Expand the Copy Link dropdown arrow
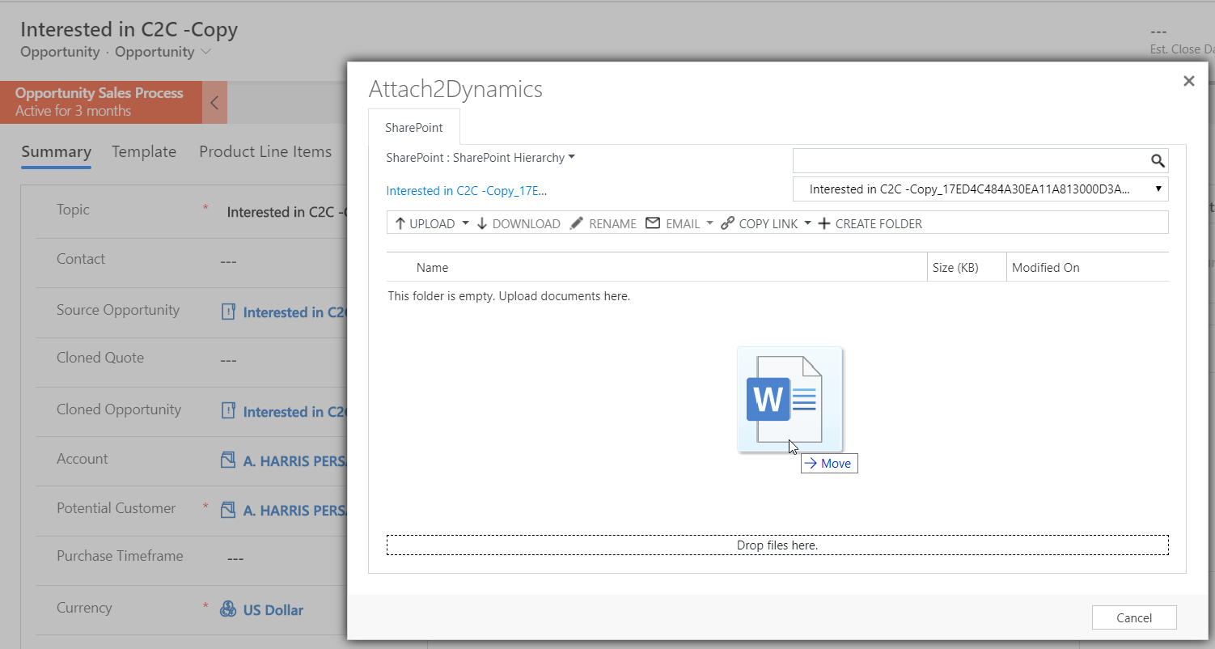The image size is (1215, 649). [807, 223]
